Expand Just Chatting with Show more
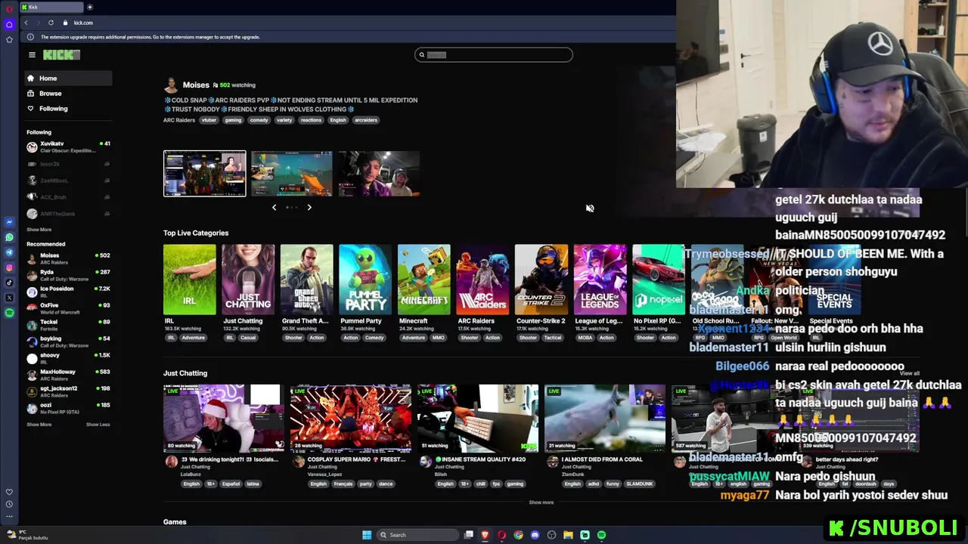968x544 pixels. click(541, 502)
